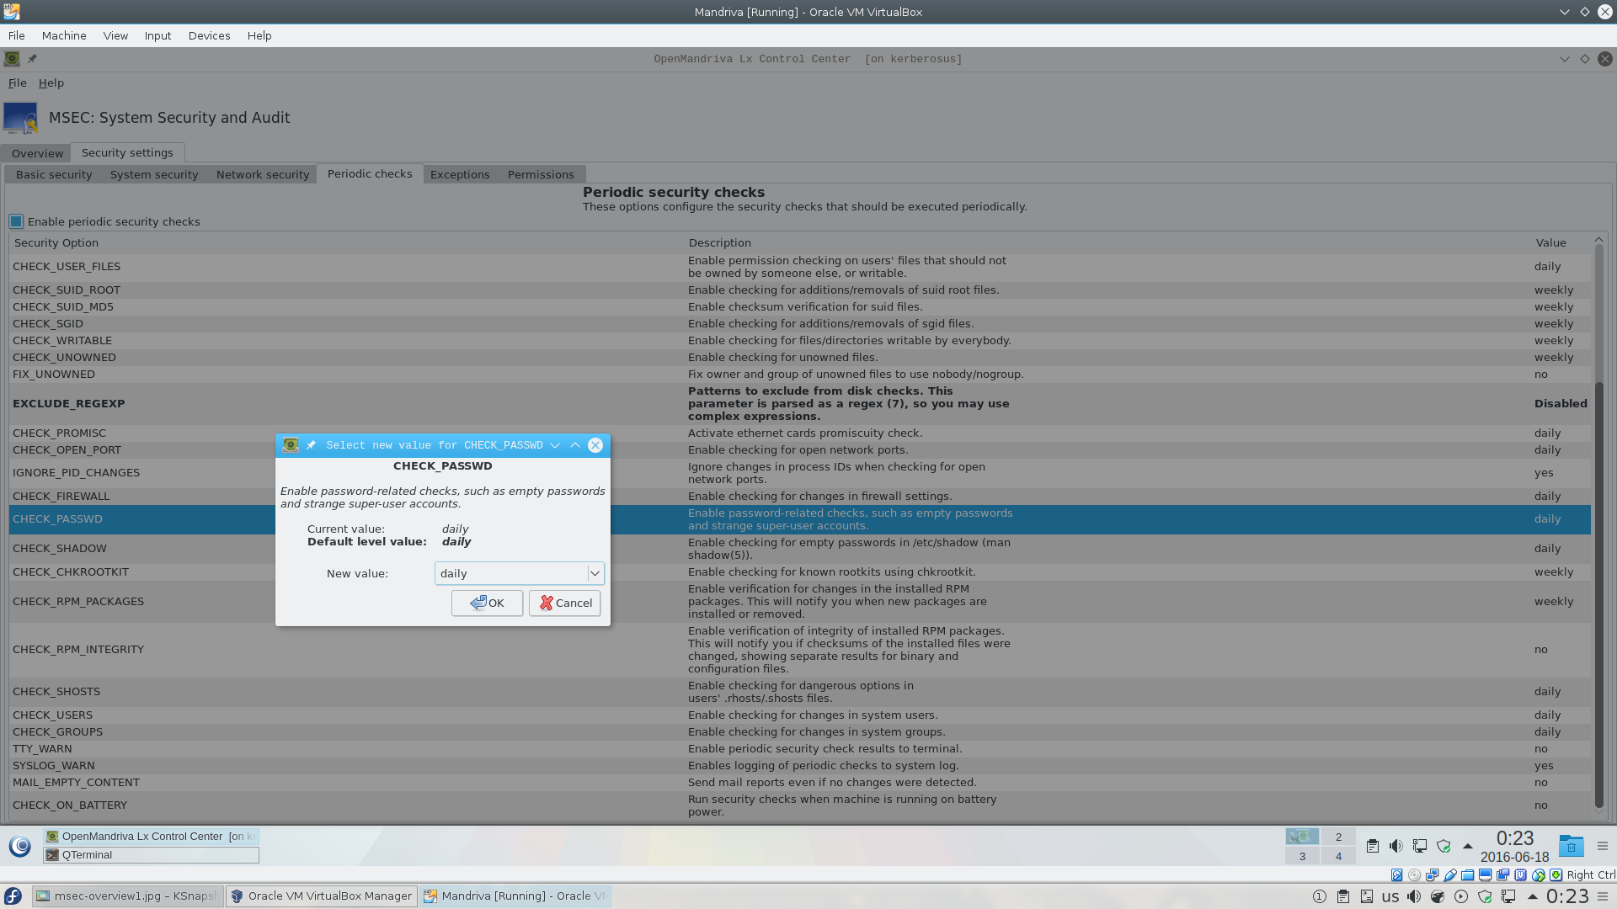
Task: Select the EXCLUDE_REGEXP row
Action: [x=800, y=403]
